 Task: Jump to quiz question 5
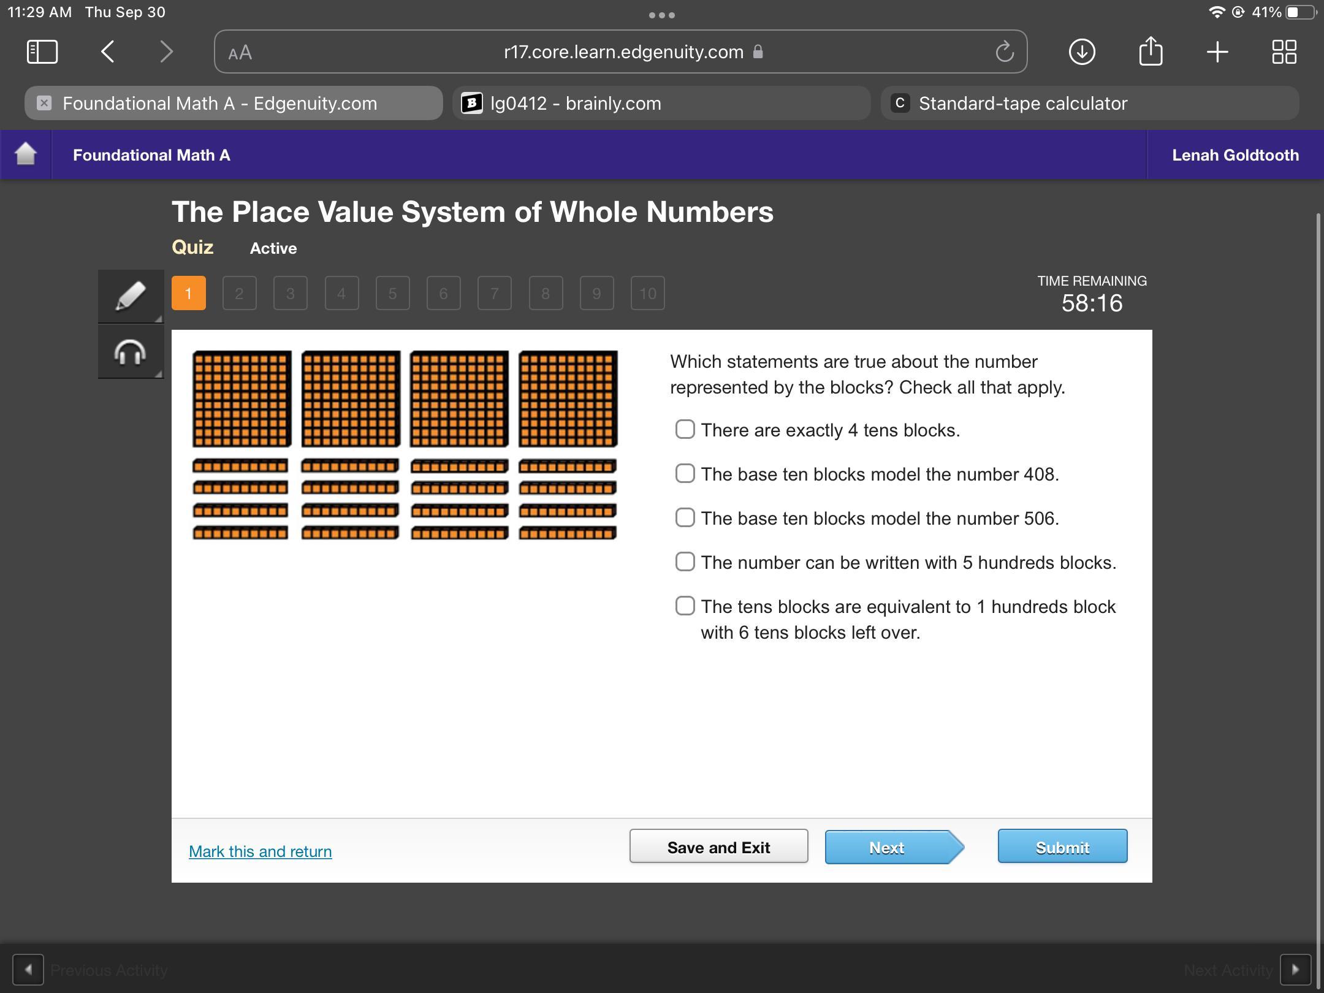(x=392, y=293)
